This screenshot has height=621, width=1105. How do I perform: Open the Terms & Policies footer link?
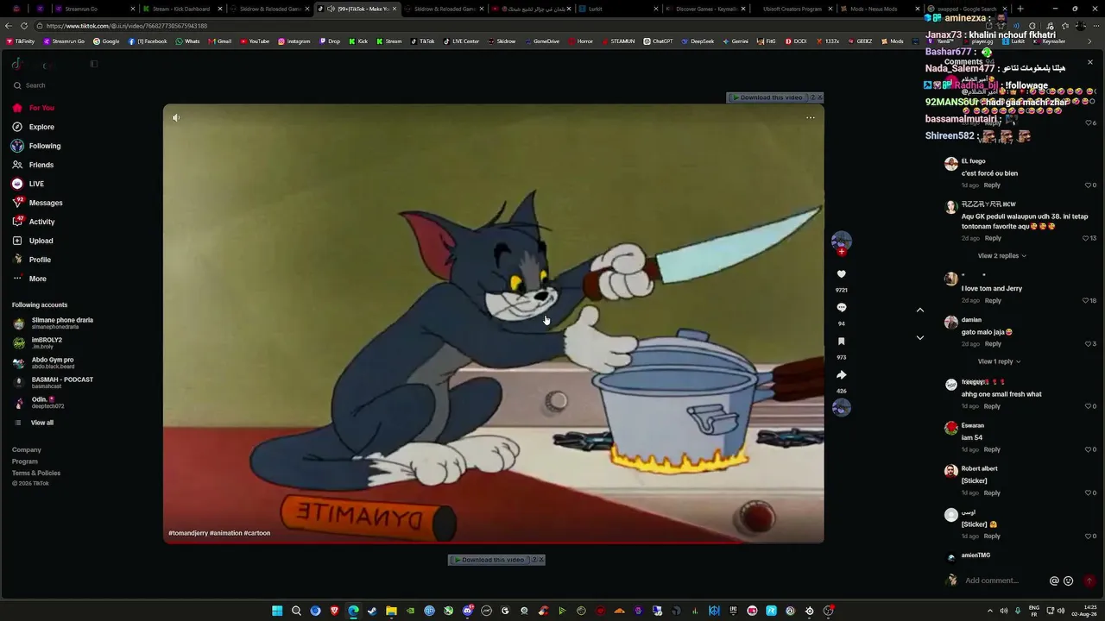point(36,473)
